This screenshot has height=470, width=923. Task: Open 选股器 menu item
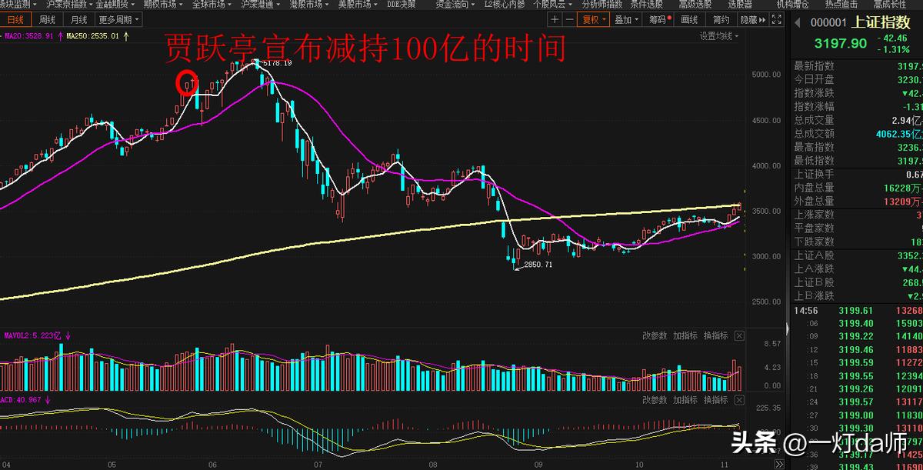coord(740,4)
